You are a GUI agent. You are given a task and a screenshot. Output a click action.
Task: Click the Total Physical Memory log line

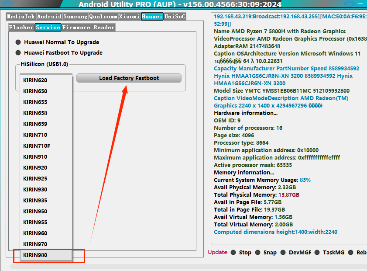pyautogui.click(x=257, y=195)
